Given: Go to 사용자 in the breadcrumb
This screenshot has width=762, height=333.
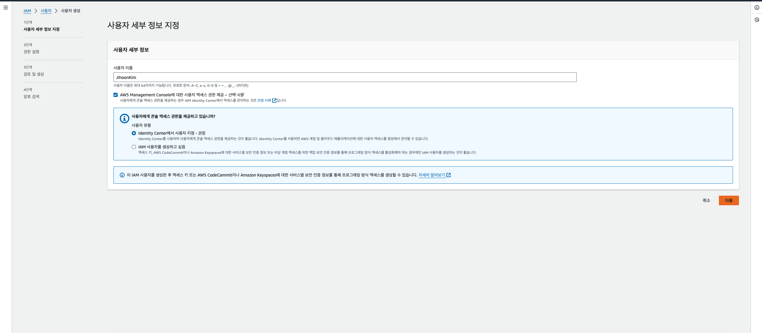Looking at the screenshot, I should (x=46, y=11).
